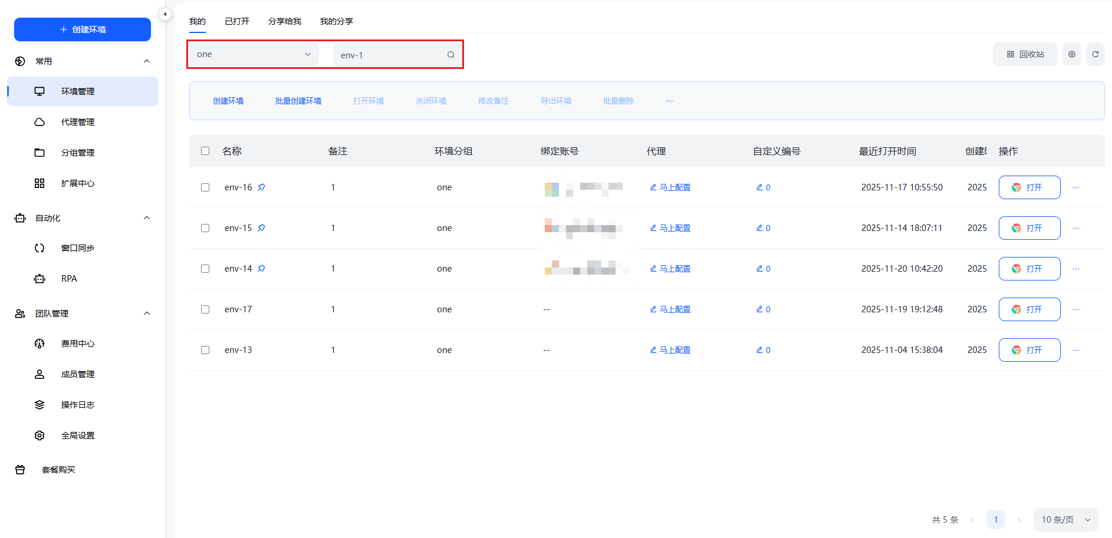
Task: Click 马上配置 proxy link for env-13
Action: point(670,350)
